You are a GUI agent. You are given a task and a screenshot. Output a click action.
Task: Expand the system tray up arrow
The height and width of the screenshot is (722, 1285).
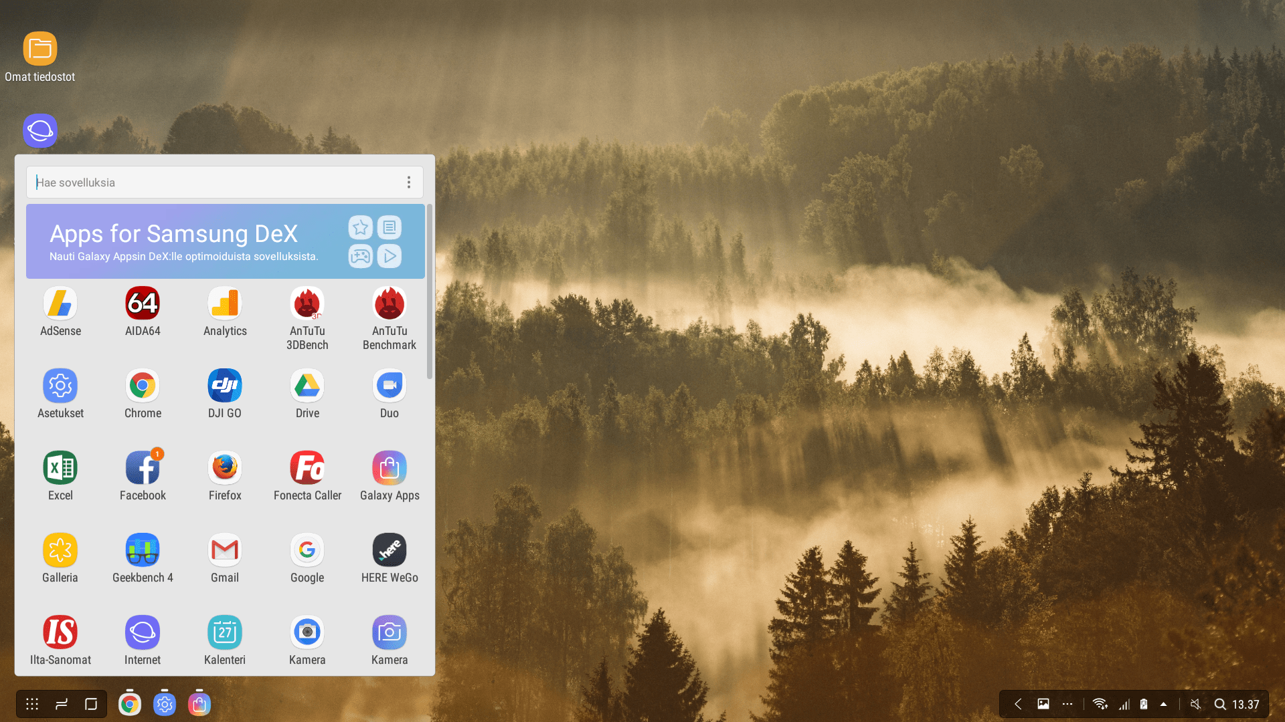tap(1164, 704)
